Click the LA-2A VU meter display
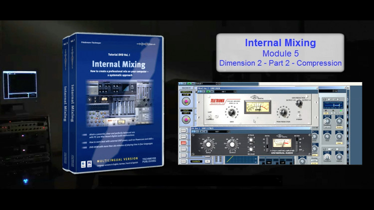The image size is (374, 210). coord(258,106)
